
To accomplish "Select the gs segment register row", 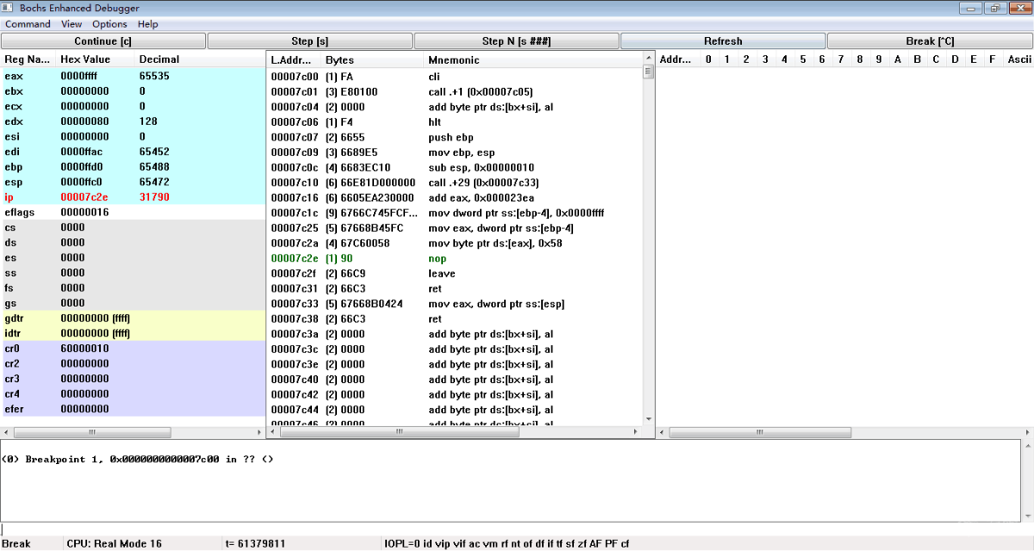I will (133, 303).
